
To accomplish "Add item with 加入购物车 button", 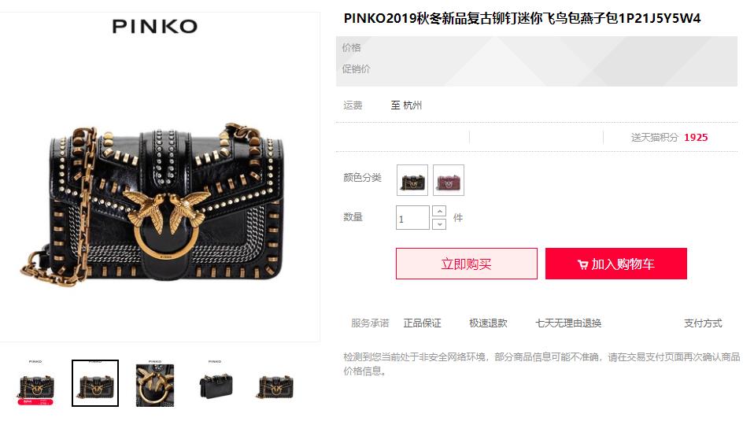I will 616,264.
